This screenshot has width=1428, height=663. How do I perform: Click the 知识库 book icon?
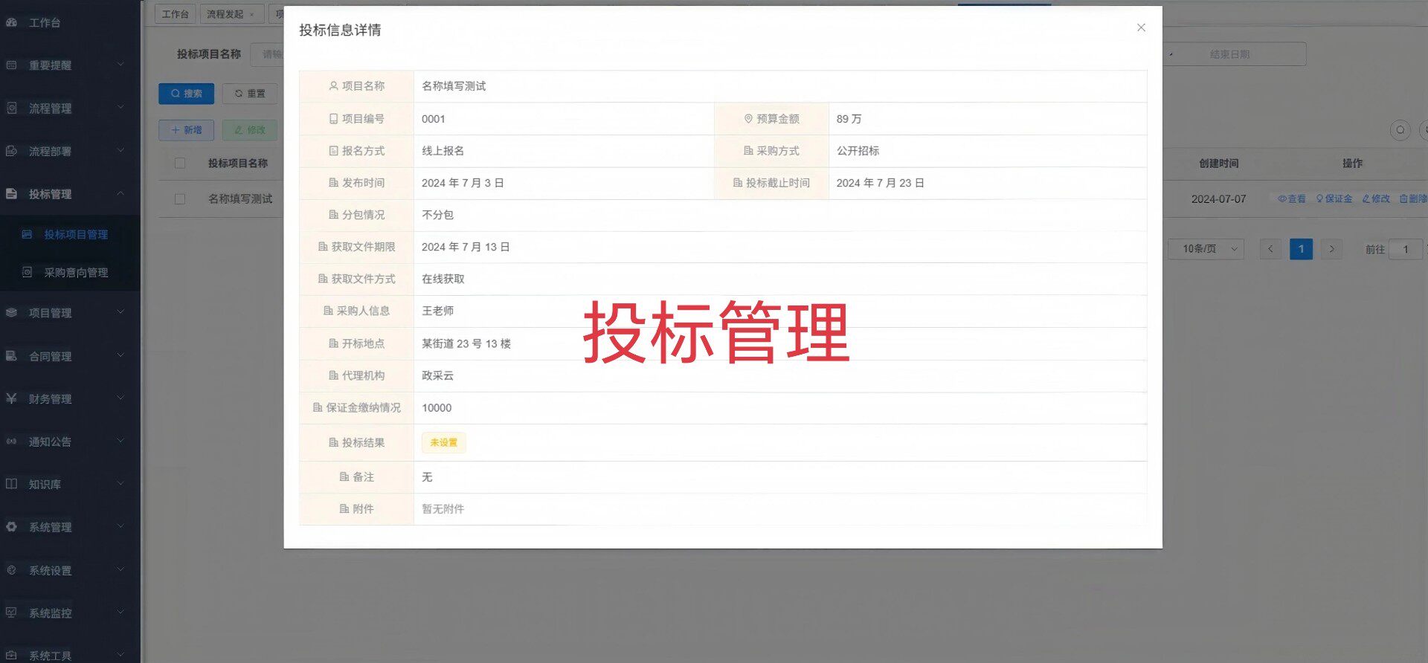pos(11,484)
